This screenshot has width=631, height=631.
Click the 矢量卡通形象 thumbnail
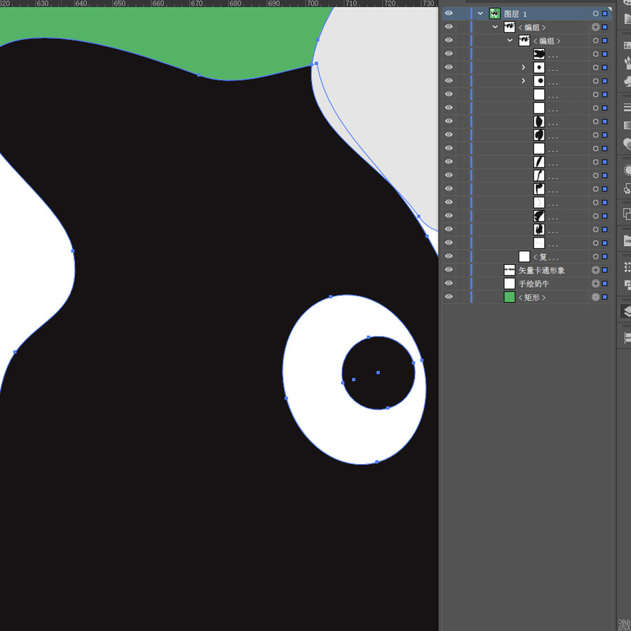[x=510, y=270]
